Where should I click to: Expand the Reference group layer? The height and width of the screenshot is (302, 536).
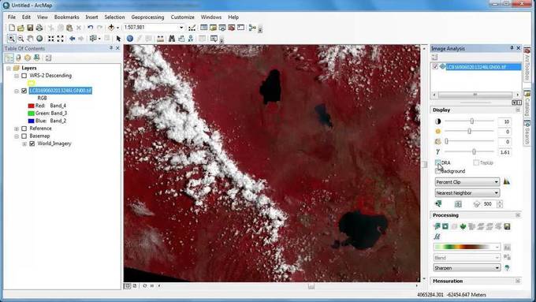[17, 129]
